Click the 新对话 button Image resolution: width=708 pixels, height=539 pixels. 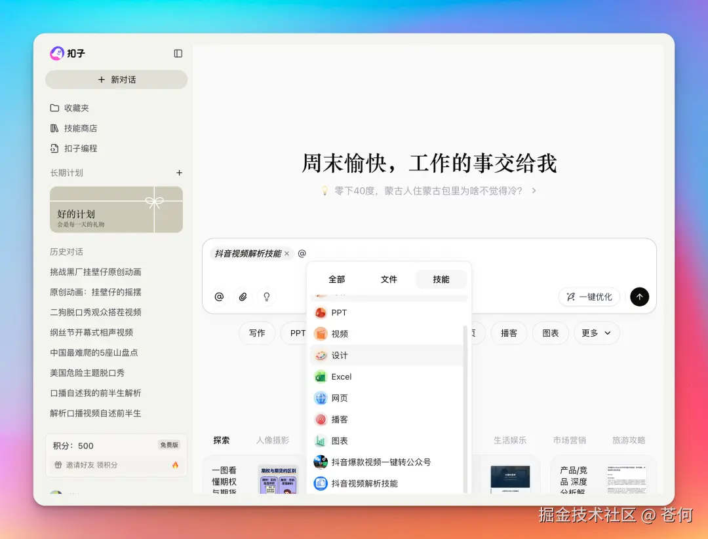(x=116, y=79)
